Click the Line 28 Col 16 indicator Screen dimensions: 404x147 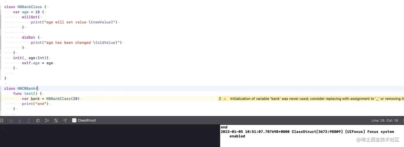coord(385,120)
